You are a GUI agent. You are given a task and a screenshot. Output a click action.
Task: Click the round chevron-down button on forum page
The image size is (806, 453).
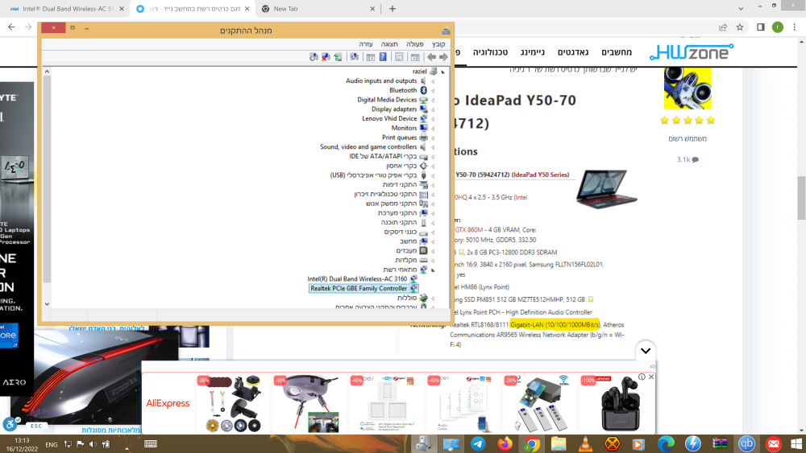coord(646,351)
